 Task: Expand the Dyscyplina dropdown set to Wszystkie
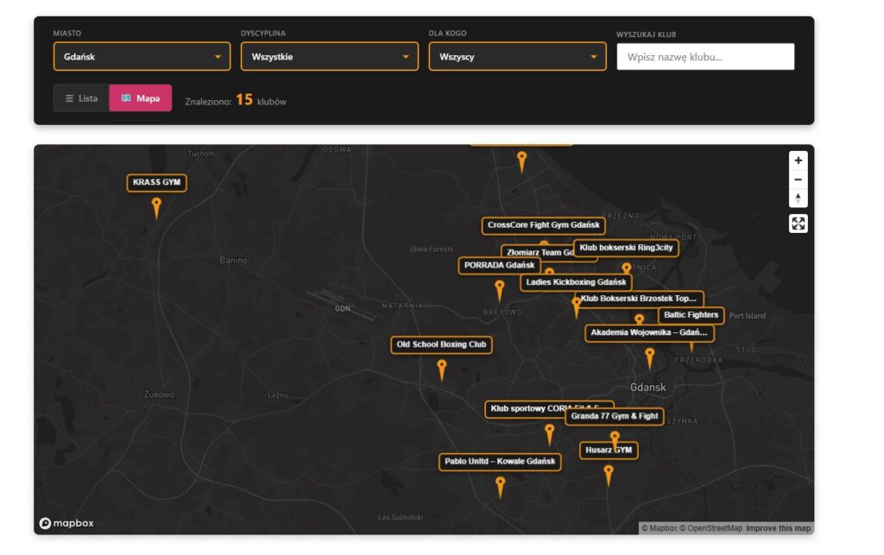(329, 57)
